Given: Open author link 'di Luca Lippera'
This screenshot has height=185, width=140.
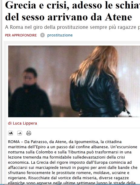Looking at the screenshot, I should point(22,123).
